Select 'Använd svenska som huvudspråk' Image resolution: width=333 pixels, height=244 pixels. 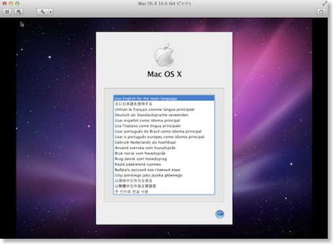coord(164,148)
